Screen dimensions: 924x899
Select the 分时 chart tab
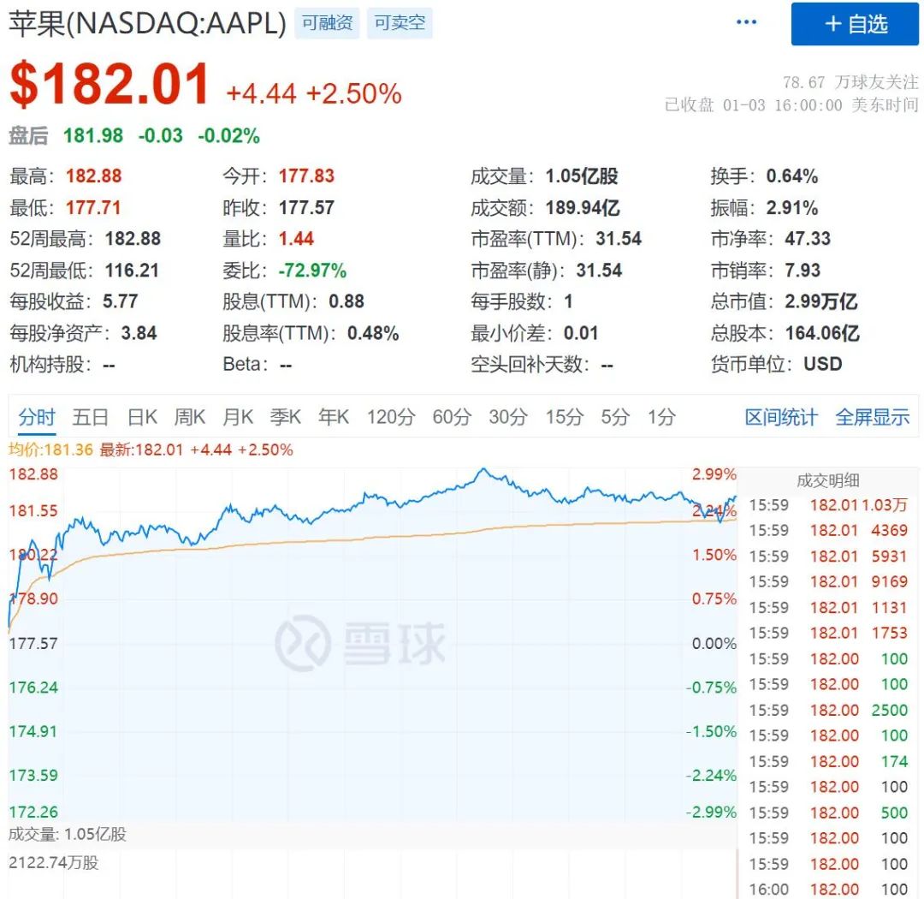click(x=37, y=417)
